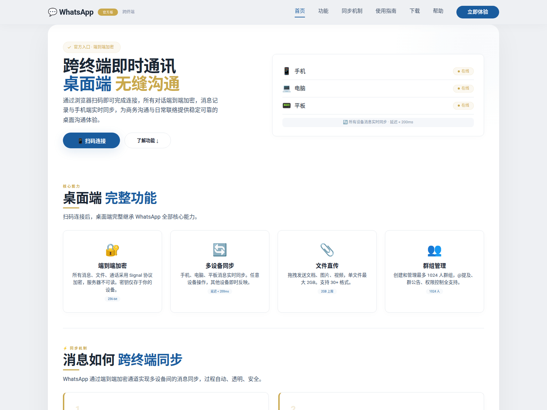Viewport: 547px width, 410px height.
Task: Click the 256-bit tag in the encryption card
Action: pyautogui.click(x=112, y=299)
